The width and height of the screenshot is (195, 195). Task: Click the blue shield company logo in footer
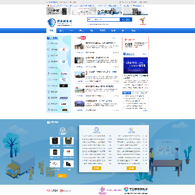tap(126, 190)
